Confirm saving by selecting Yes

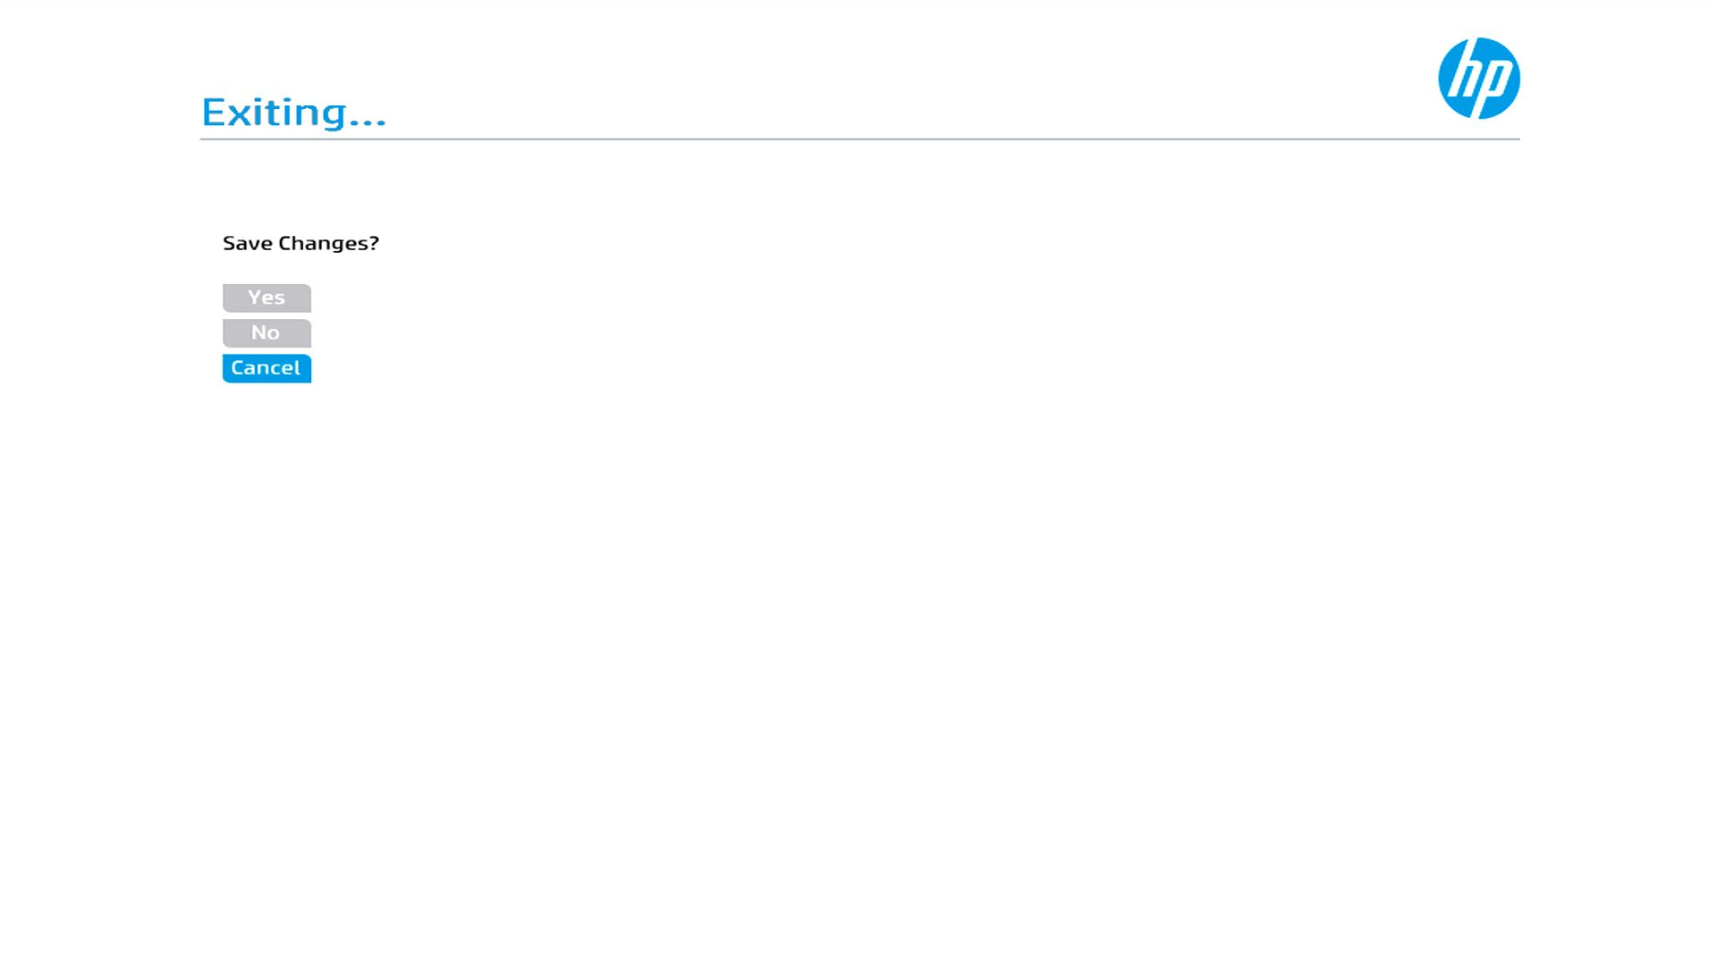pyautogui.click(x=266, y=298)
